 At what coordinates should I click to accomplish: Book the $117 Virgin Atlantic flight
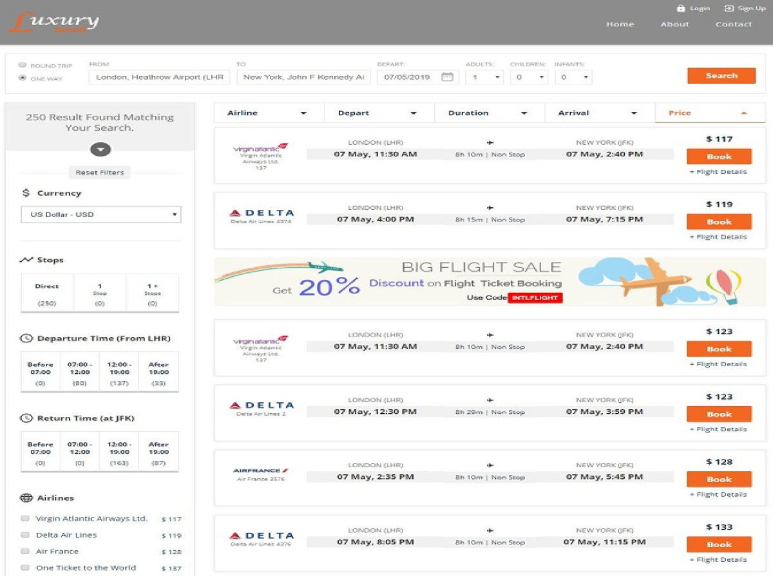pos(719,156)
